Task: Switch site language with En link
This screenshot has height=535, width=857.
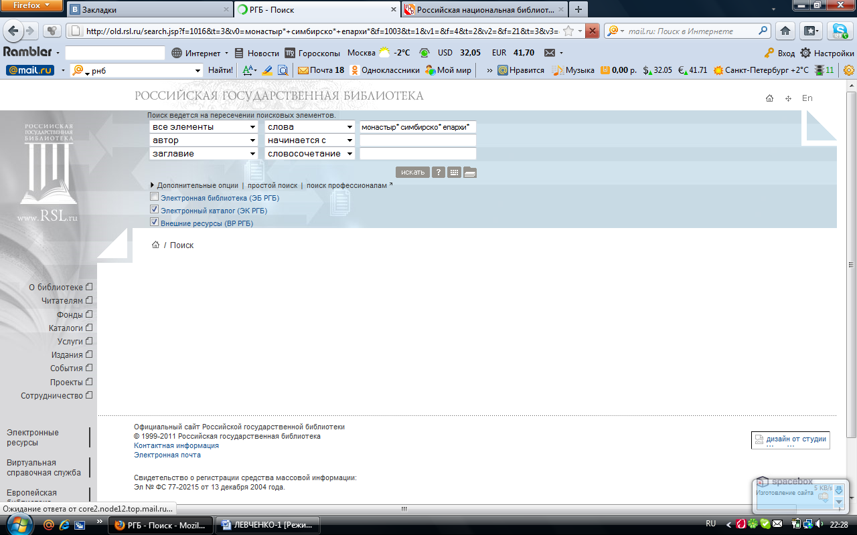Action: pyautogui.click(x=807, y=98)
